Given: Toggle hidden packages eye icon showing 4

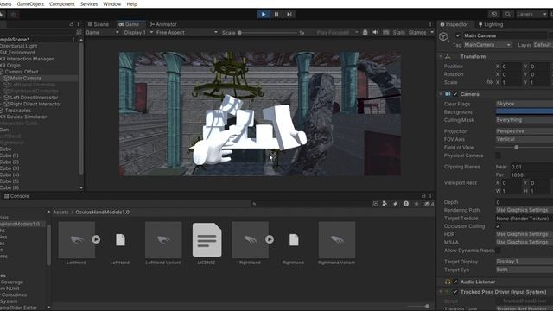Looking at the screenshot, I should [429, 204].
